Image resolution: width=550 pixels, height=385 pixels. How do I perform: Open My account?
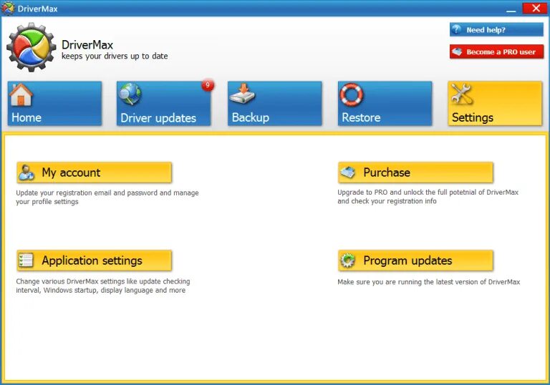94,172
